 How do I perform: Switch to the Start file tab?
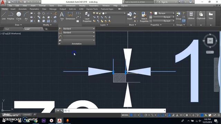7,29
